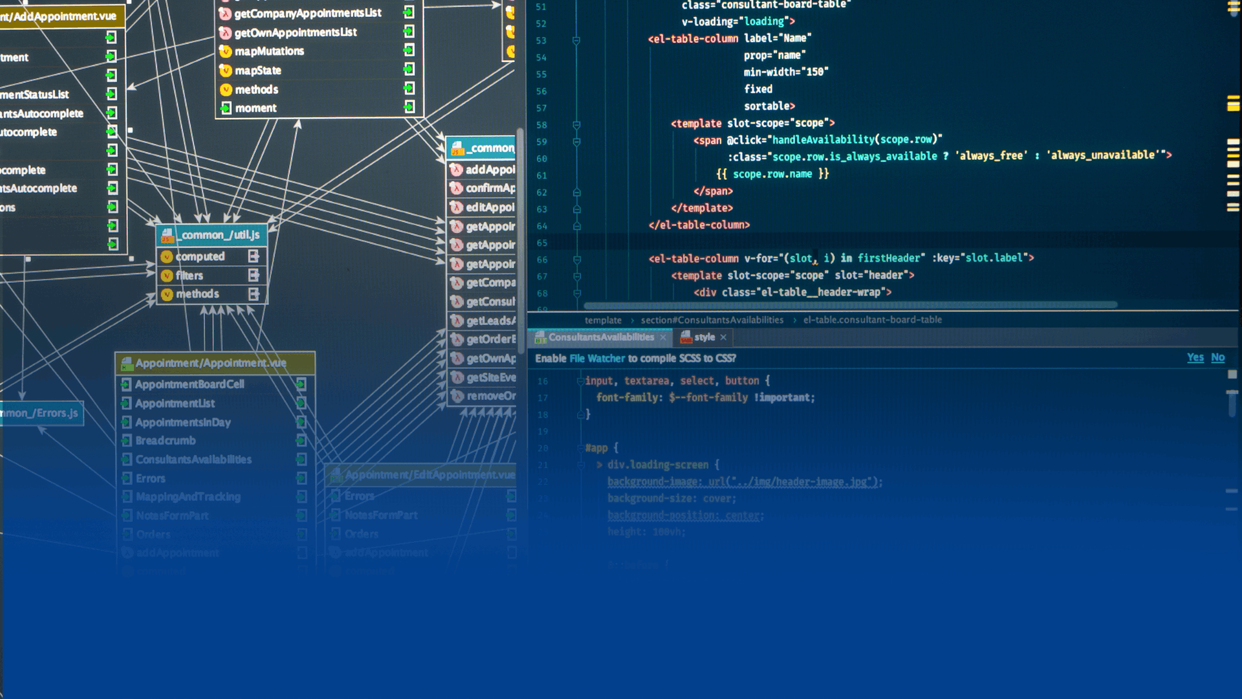Viewport: 1242px width, 699px height.
Task: Select 'template' in the breadcrumb bar
Action: 603,320
